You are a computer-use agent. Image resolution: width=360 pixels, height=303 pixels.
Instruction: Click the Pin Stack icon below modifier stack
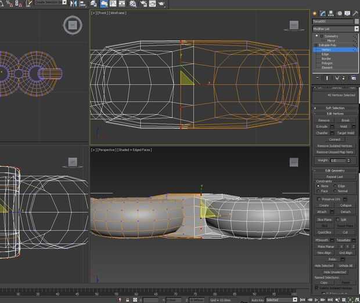318,78
